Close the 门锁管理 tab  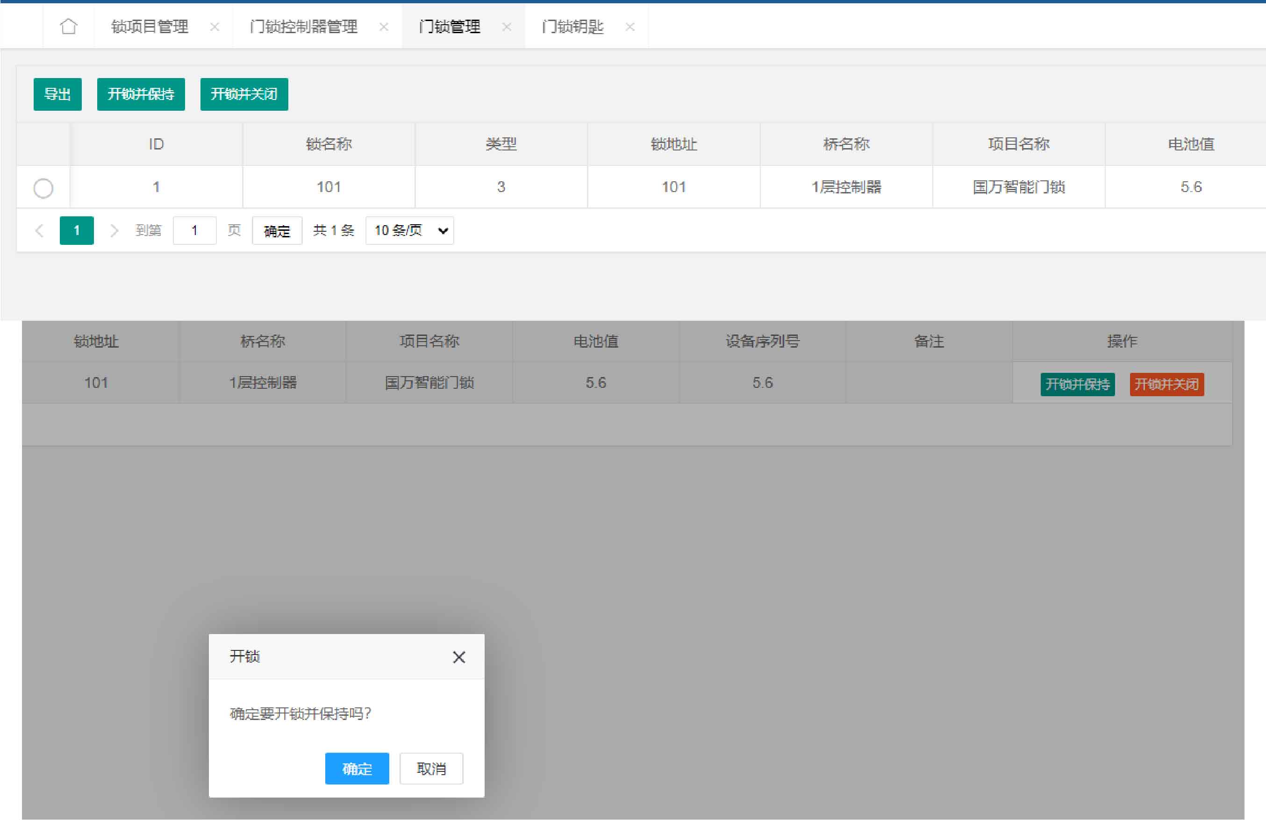click(x=507, y=27)
